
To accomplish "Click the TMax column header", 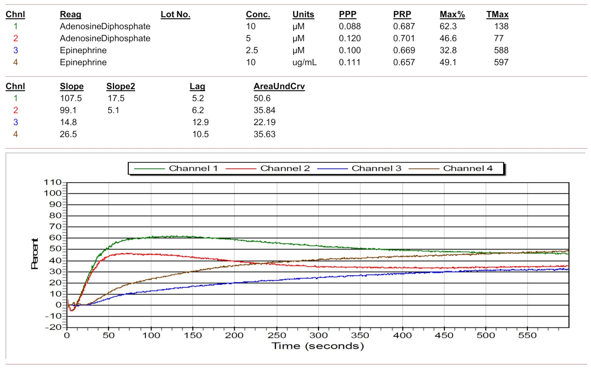I will coord(497,14).
